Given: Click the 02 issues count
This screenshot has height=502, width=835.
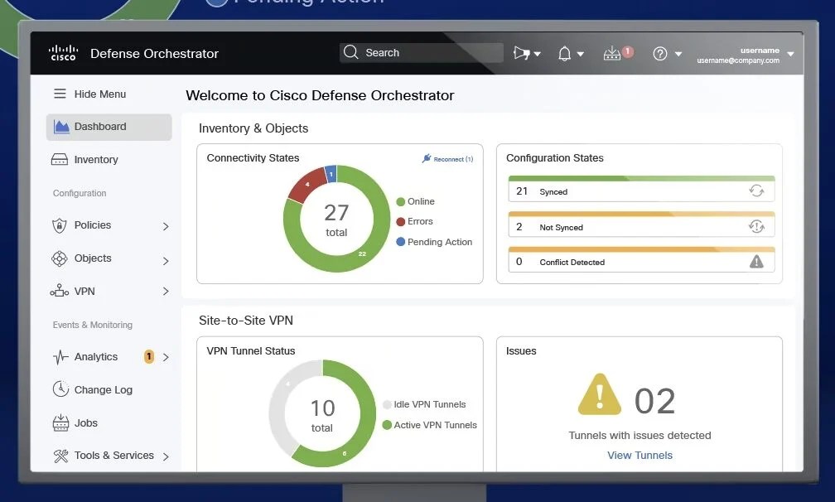Looking at the screenshot, I should [654, 401].
